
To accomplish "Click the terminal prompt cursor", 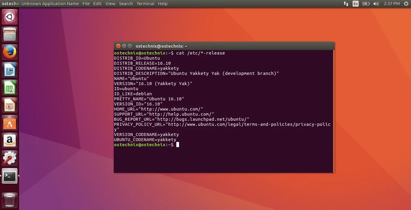I will point(178,145).
